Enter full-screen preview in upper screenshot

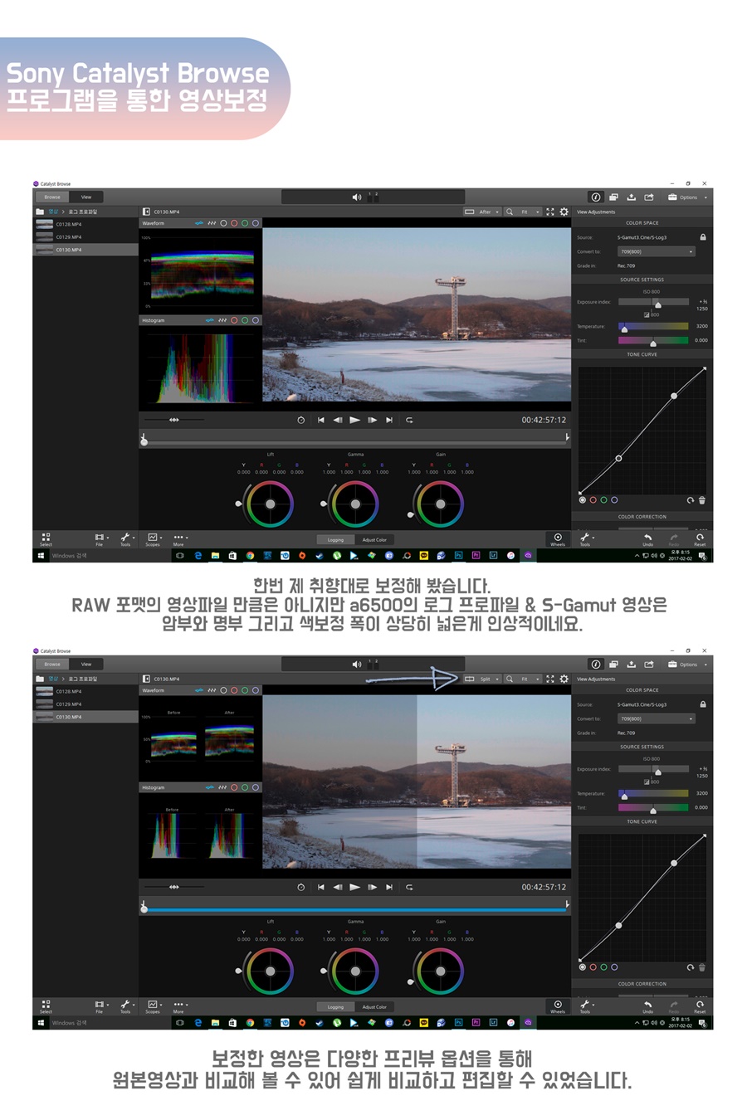coord(549,212)
